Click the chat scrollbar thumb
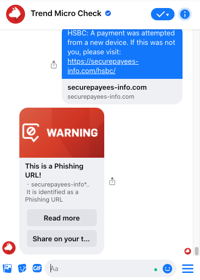 [x=197, y=251]
